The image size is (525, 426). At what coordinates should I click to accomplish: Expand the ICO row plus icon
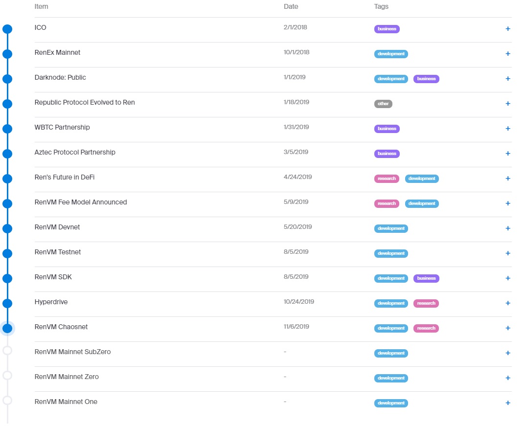[x=507, y=29]
